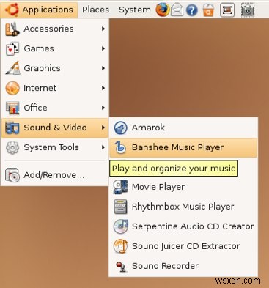Click the Amarok wolf icon
269x288 pixels.
pyautogui.click(x=120, y=128)
